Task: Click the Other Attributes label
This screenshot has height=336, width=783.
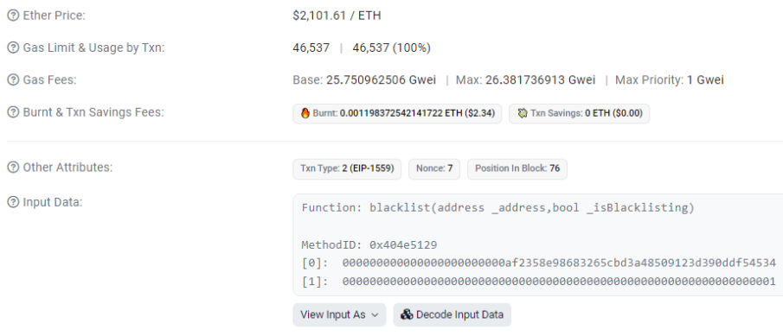Action: point(67,168)
